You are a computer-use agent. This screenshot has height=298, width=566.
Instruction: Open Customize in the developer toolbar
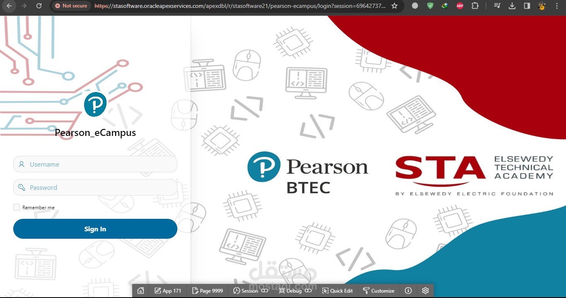click(x=379, y=291)
